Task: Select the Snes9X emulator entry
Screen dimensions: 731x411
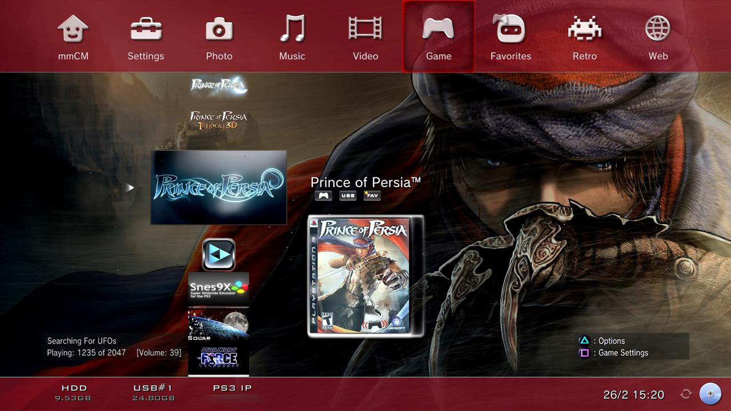Action: 219,289
